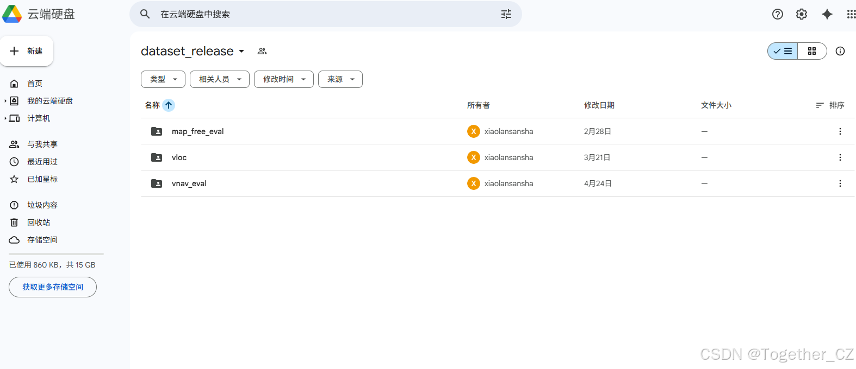Open 计算机 computers section

pyautogui.click(x=39, y=118)
